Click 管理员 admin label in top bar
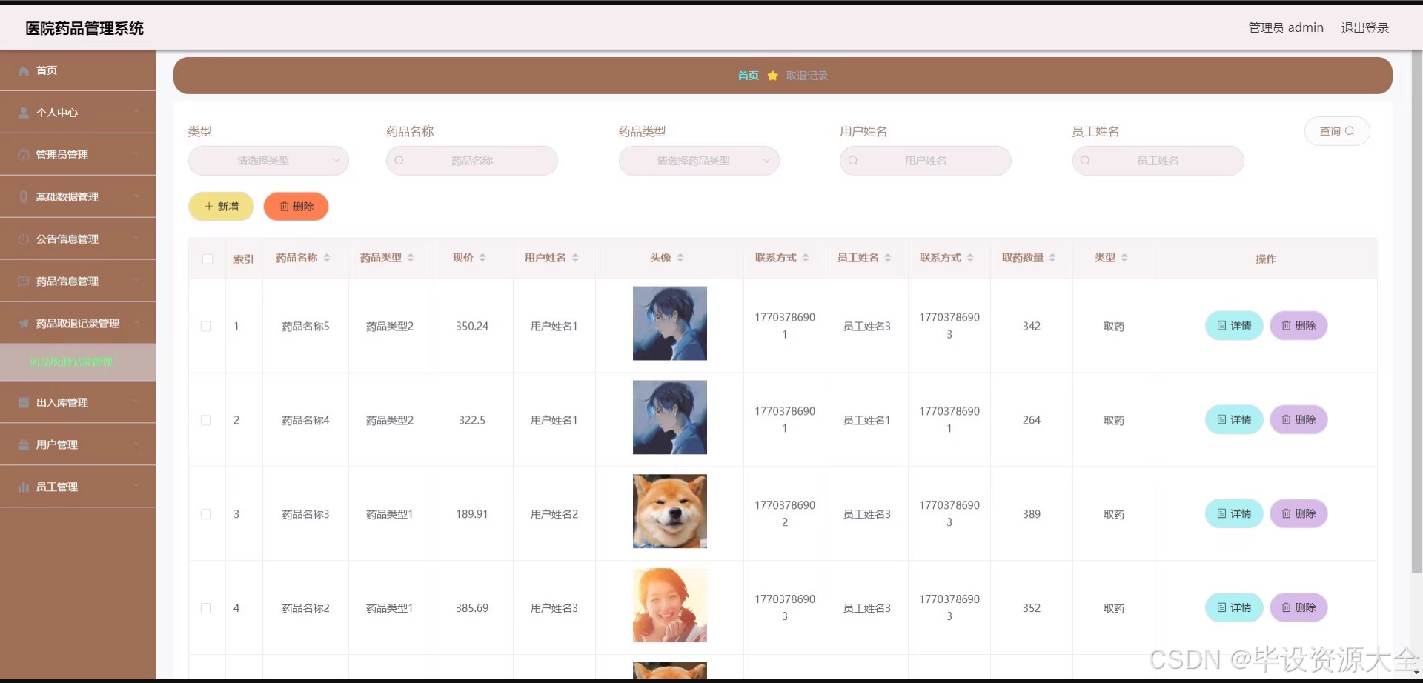The image size is (1423, 683). click(x=1286, y=28)
